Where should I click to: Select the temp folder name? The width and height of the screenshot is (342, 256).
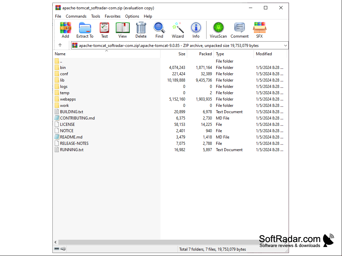click(x=64, y=93)
